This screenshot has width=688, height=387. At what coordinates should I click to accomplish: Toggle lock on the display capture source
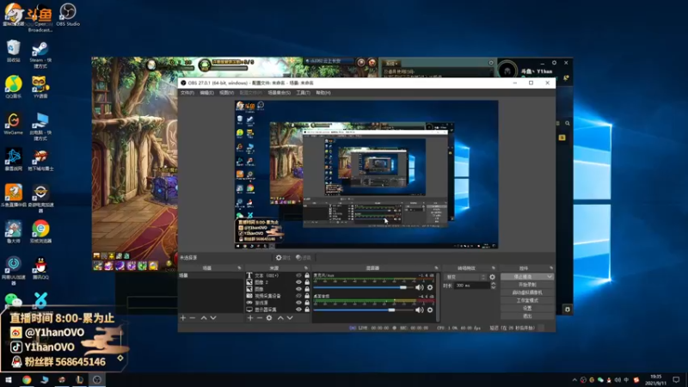point(307,310)
